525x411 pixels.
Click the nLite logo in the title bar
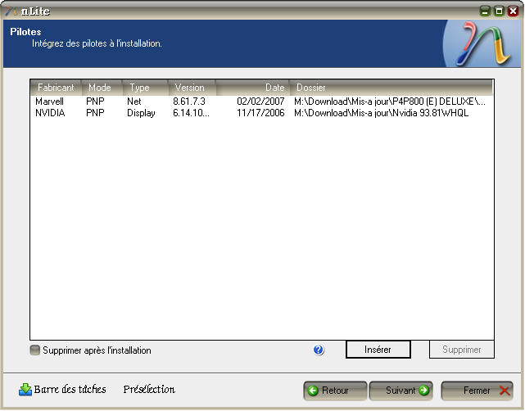click(11, 11)
